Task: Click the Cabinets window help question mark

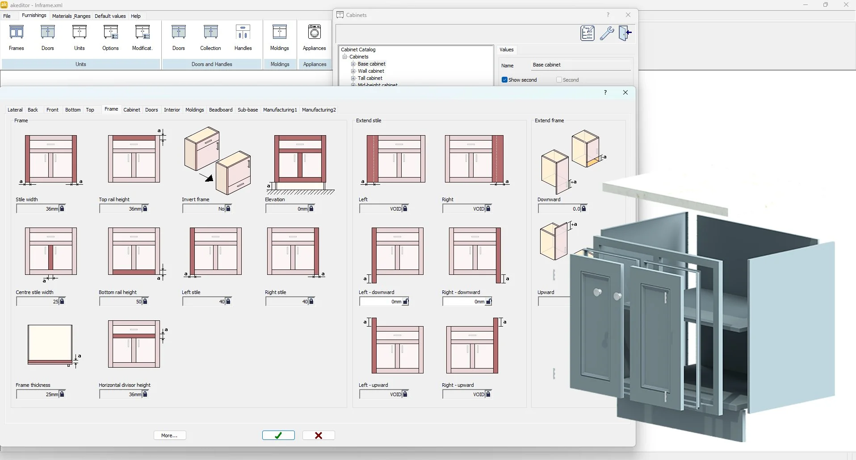Action: point(608,15)
